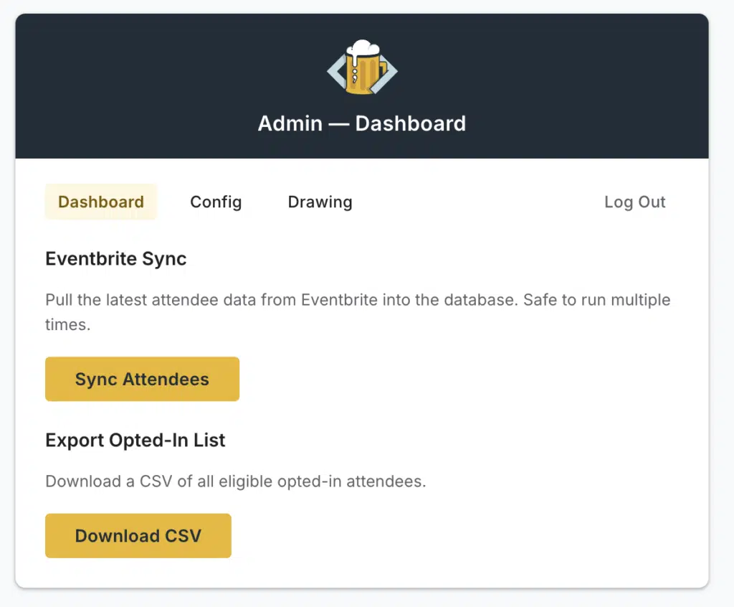Viewport: 734px width, 607px height.
Task: Select the Export Opted-In List heading
Action: (x=135, y=440)
